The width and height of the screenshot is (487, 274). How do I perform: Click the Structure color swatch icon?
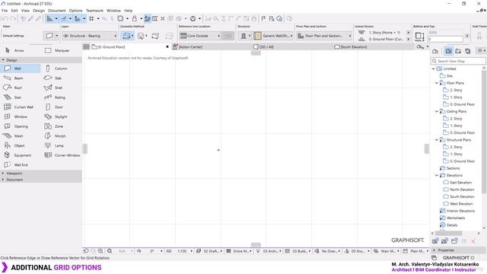257,36
